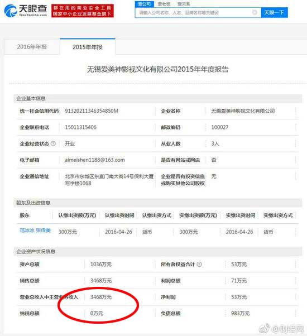Click the 股东及出资信息 section header
307x336 pixels.
(33, 203)
